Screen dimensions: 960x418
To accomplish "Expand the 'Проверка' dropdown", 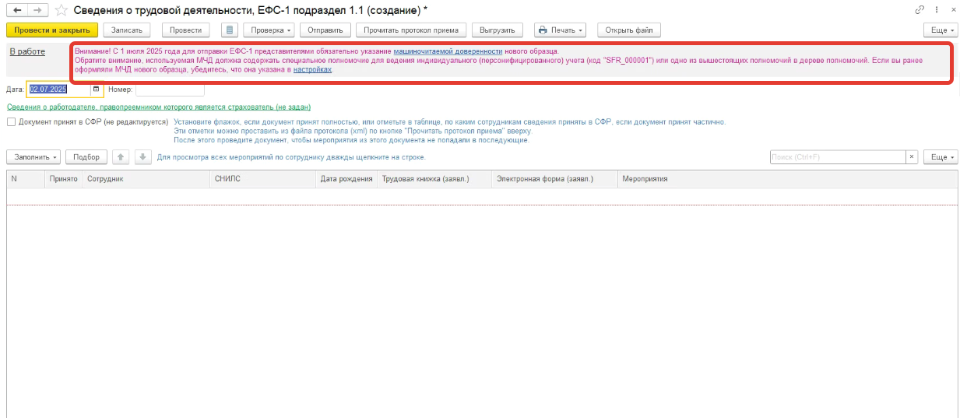I will click(x=269, y=30).
